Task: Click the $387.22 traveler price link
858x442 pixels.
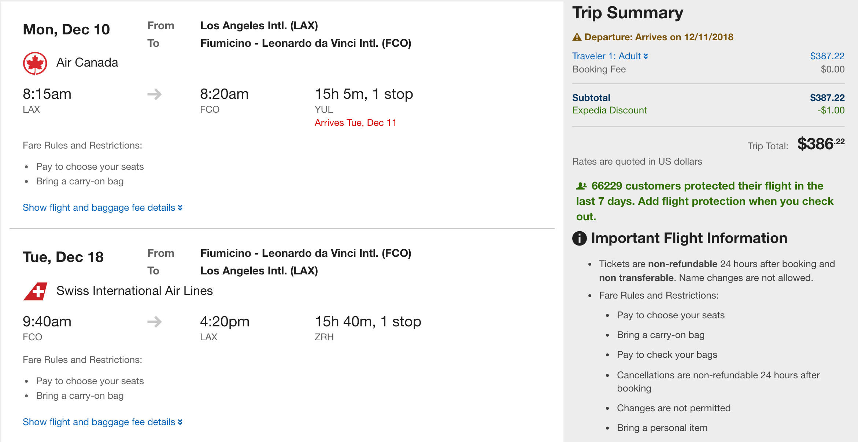Action: pyautogui.click(x=827, y=56)
